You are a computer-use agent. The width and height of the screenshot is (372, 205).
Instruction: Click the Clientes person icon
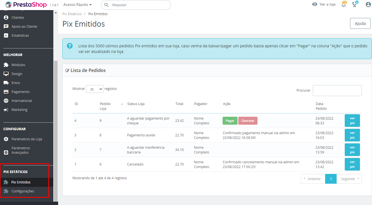click(6, 17)
